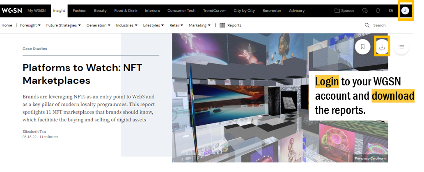Screen dimensions: 424x172
Task: Click the Francisco Carolinum image credit
Action: [x=370, y=159]
